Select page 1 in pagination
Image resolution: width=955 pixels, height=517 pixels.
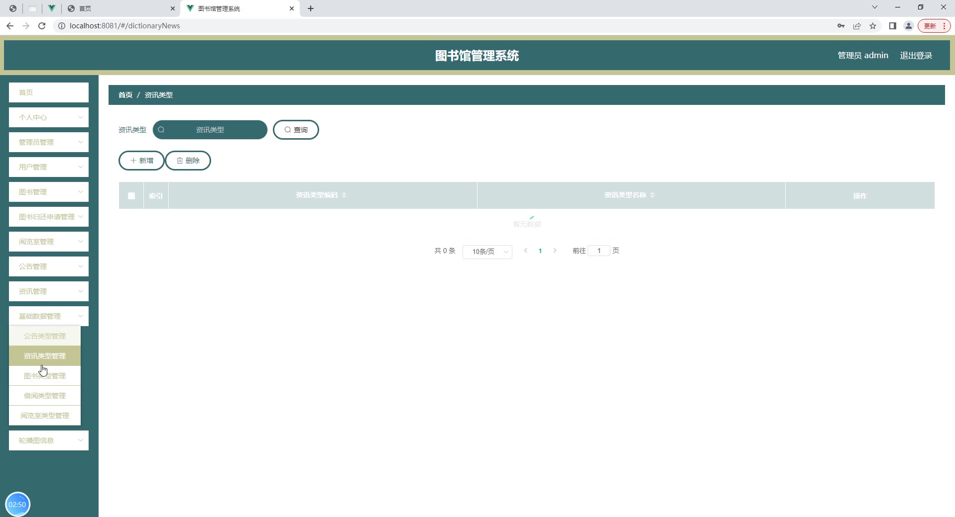coord(540,251)
